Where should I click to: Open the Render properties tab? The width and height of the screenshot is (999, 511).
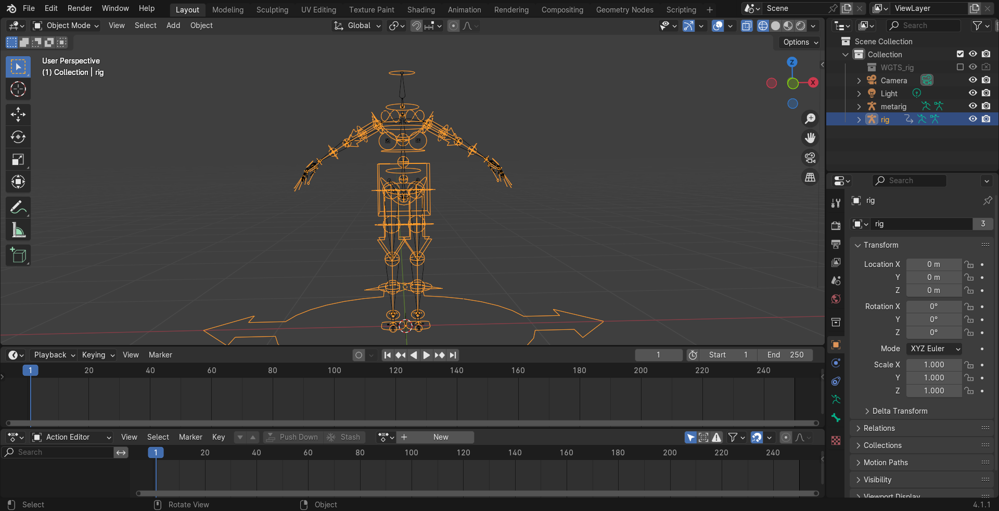(x=836, y=226)
